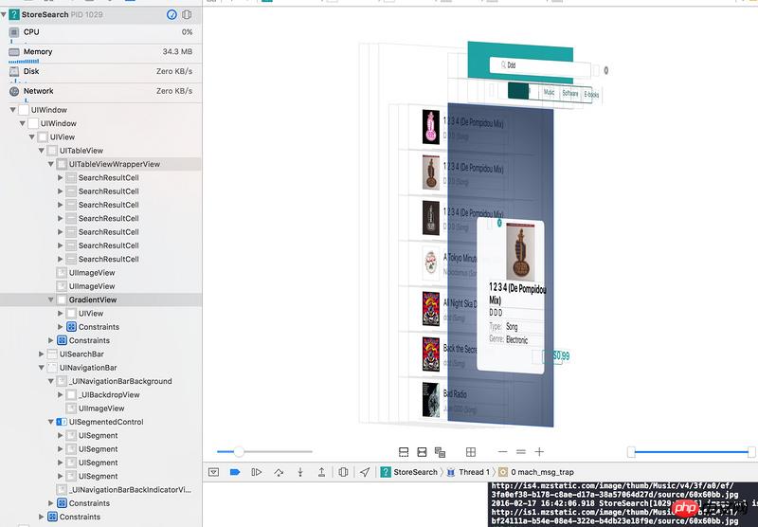Click the Zoom In plus icon
758x527 pixels.
(x=539, y=452)
